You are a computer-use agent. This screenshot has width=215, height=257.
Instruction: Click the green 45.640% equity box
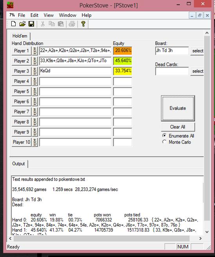[123, 61]
